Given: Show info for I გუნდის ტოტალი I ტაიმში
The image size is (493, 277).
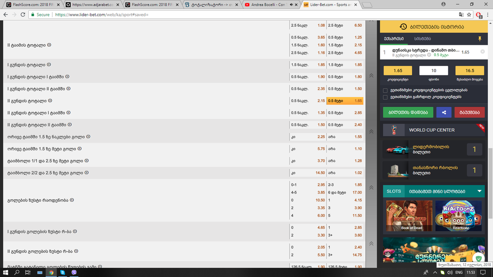Looking at the screenshot, I should pyautogui.click(x=67, y=76).
